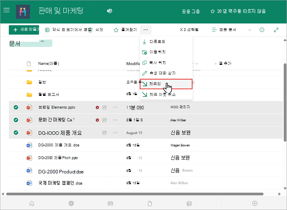
Task: Choose 체크 아웃 취소 menu item
Action: [166, 94]
